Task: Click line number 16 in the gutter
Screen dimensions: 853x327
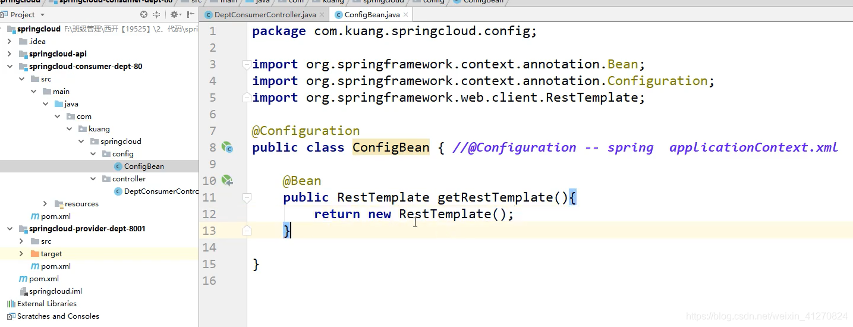Action: click(x=209, y=281)
